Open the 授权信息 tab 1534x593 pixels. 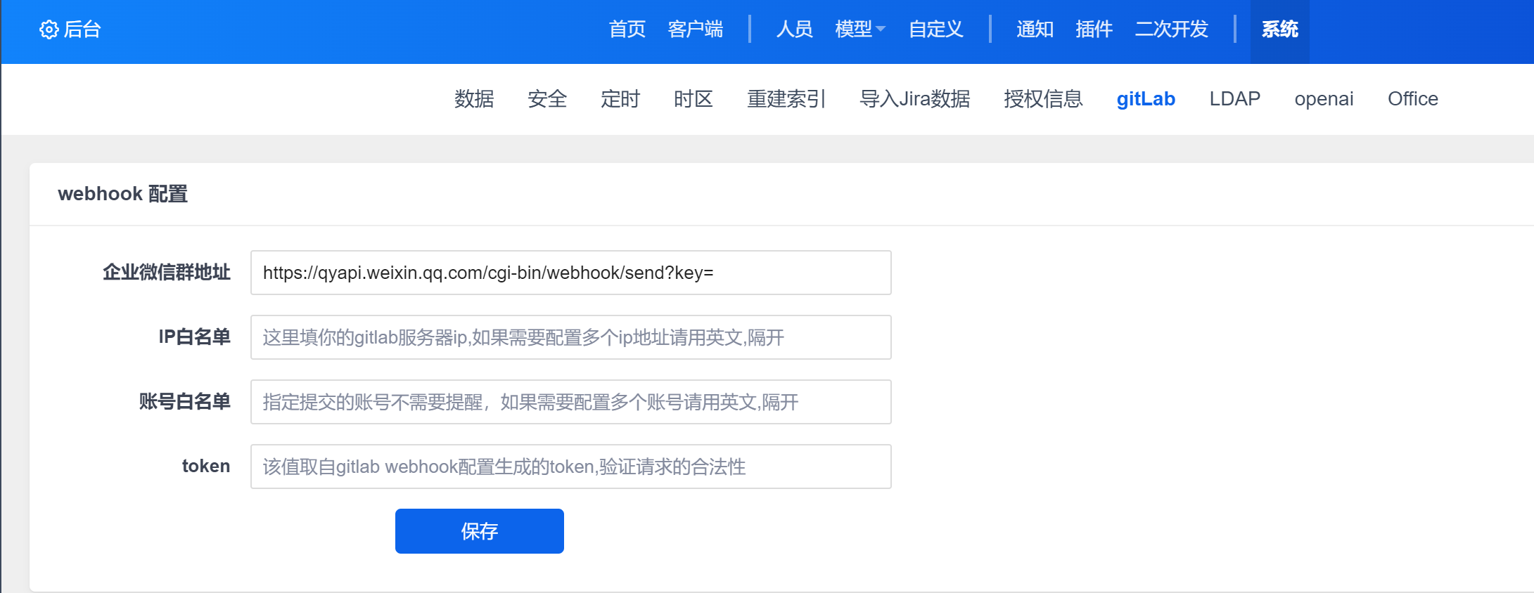pyautogui.click(x=1043, y=99)
